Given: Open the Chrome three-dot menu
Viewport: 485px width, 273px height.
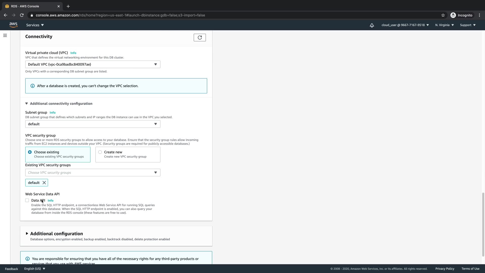Looking at the screenshot, I should coord(479,15).
